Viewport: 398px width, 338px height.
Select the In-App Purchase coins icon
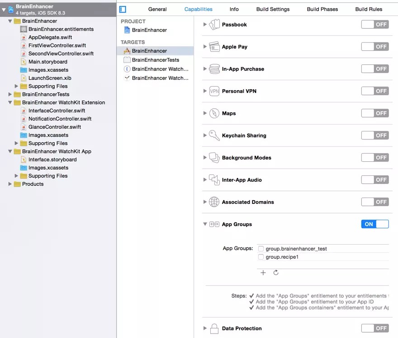213,68
